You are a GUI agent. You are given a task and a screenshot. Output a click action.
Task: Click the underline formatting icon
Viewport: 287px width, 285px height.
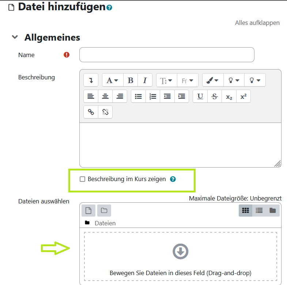pyautogui.click(x=200, y=96)
